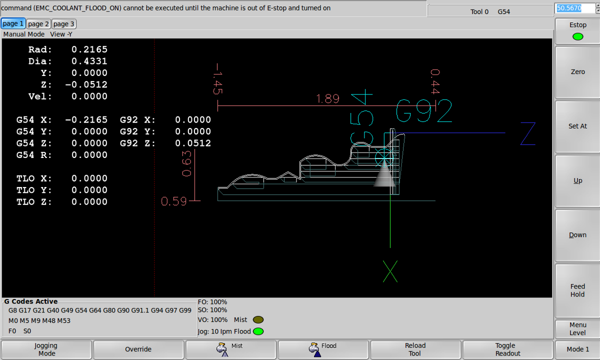
Task: Click the G54 X: -0.2165 readout
Action: [x=61, y=120]
